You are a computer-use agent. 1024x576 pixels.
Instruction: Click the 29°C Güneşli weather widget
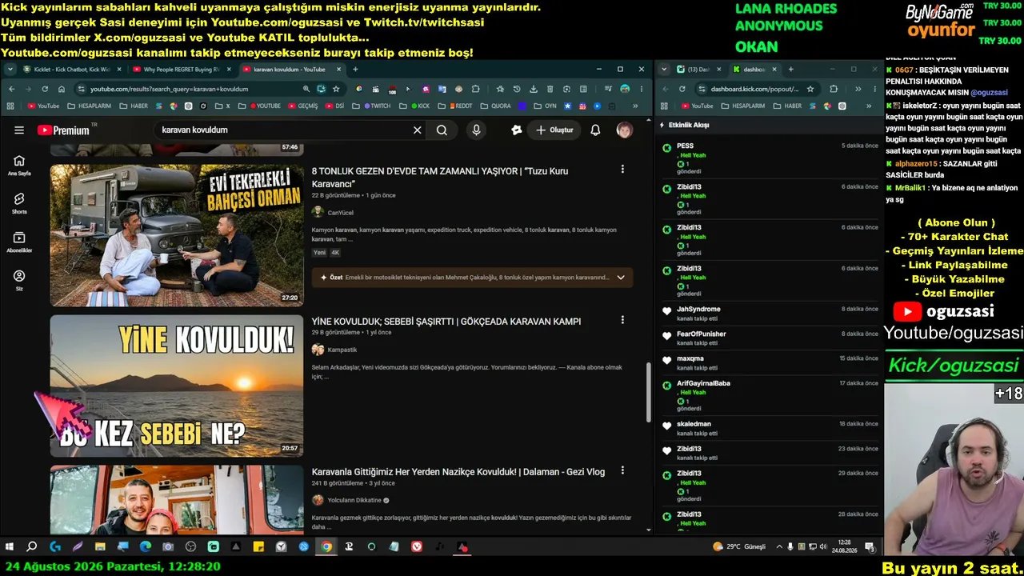(739, 546)
